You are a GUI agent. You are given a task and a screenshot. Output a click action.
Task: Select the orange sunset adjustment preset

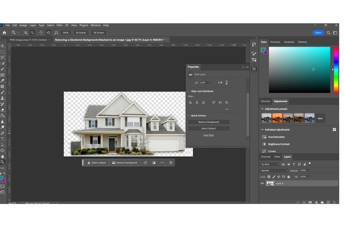277,118
